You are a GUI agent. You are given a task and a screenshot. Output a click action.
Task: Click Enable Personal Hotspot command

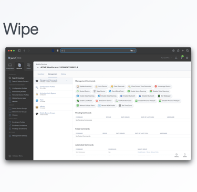[x=145, y=101]
